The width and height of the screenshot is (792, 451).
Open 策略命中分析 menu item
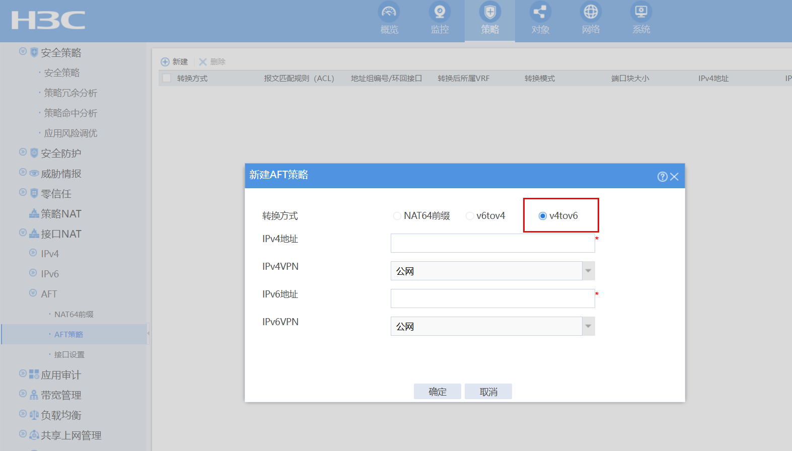tap(70, 113)
